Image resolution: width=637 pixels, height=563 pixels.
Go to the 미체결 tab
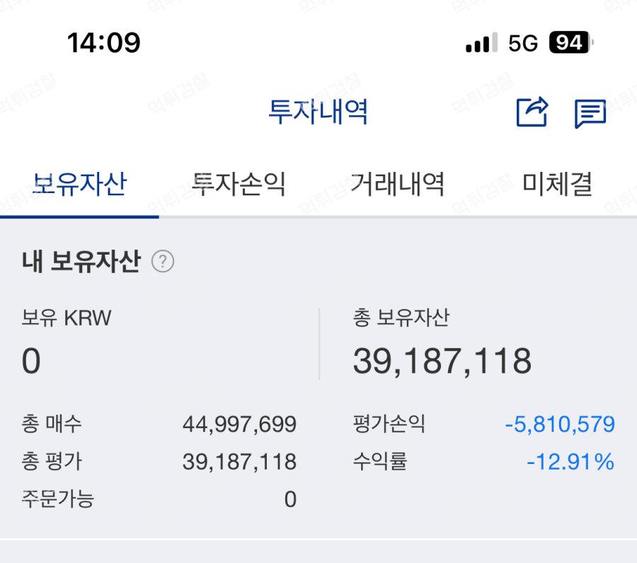pos(557,185)
